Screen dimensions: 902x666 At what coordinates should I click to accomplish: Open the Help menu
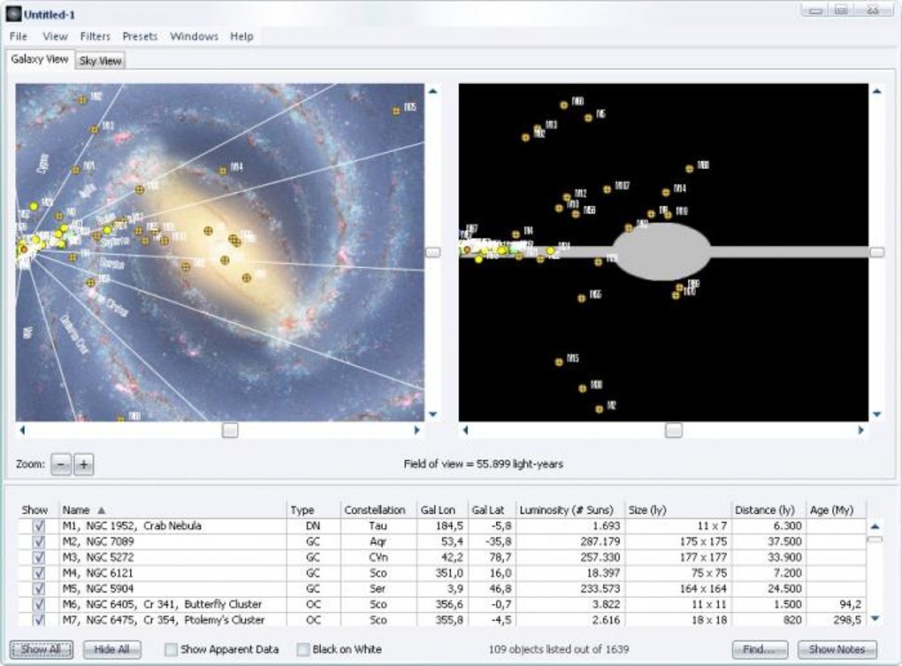coord(241,36)
